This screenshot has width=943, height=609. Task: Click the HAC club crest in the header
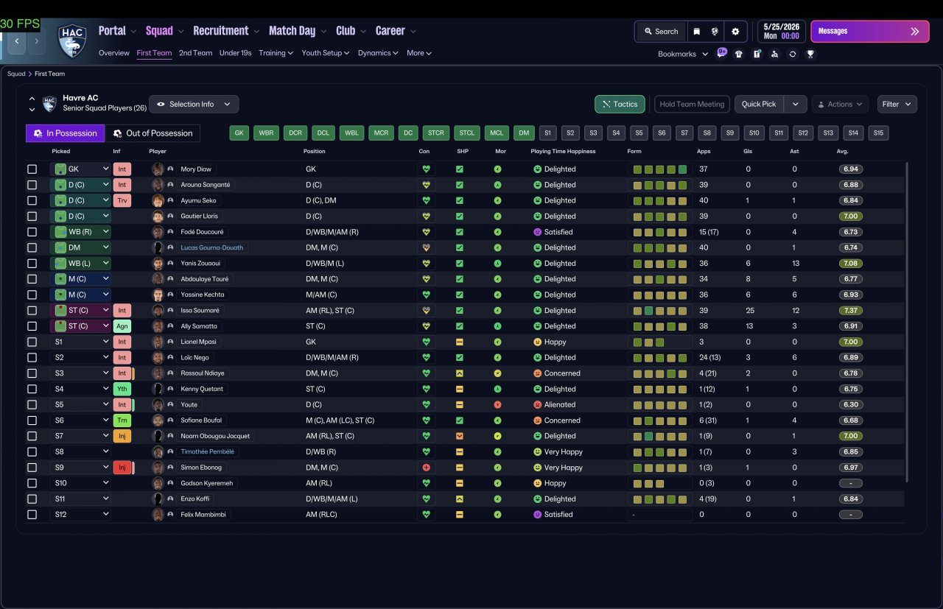point(73,41)
